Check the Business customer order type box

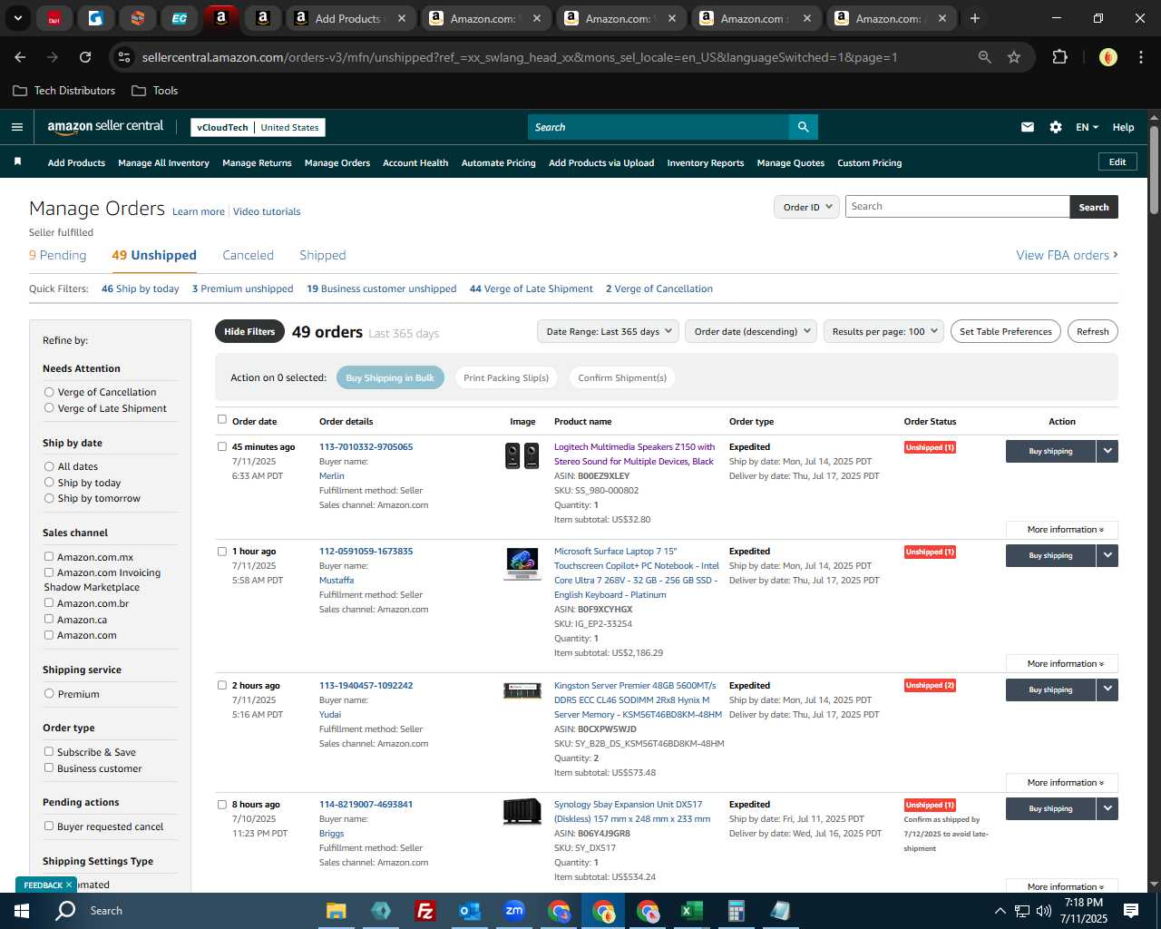pos(49,768)
